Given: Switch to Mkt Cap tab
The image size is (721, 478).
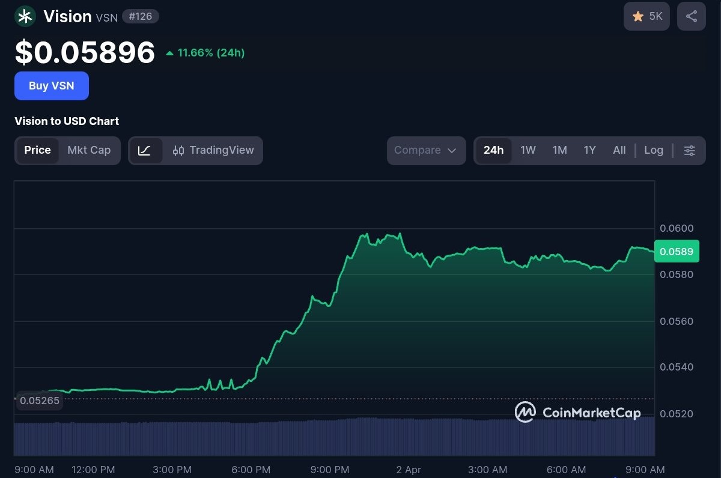Looking at the screenshot, I should click(x=89, y=150).
